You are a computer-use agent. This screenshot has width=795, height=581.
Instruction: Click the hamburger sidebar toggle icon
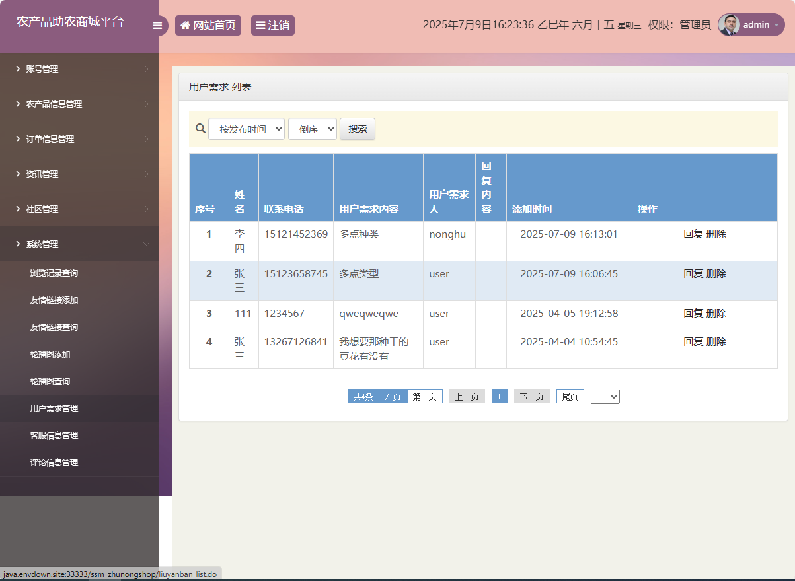coord(158,25)
